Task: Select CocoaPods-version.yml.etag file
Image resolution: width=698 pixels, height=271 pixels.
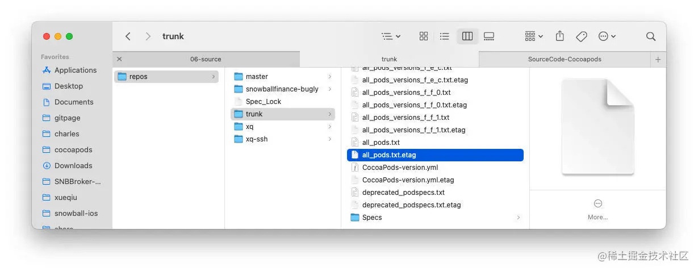Action: (x=435, y=180)
